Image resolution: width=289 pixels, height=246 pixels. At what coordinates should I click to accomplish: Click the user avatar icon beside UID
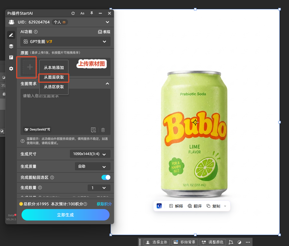[x=11, y=22]
